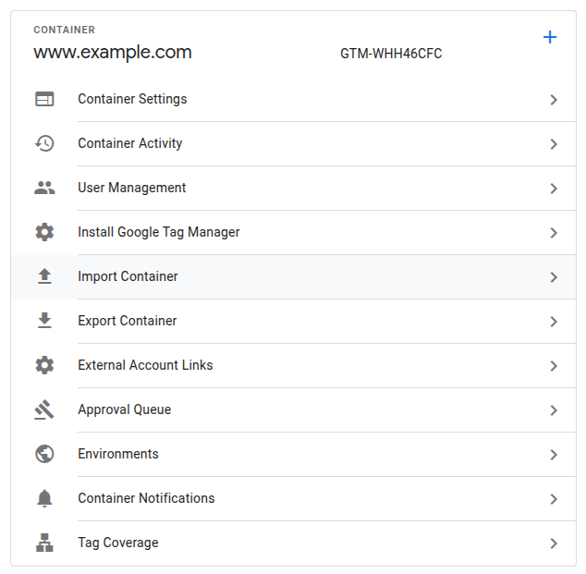This screenshot has width=586, height=574.
Task: Click the GTM-WHH46CFC container ID
Action: 391,54
